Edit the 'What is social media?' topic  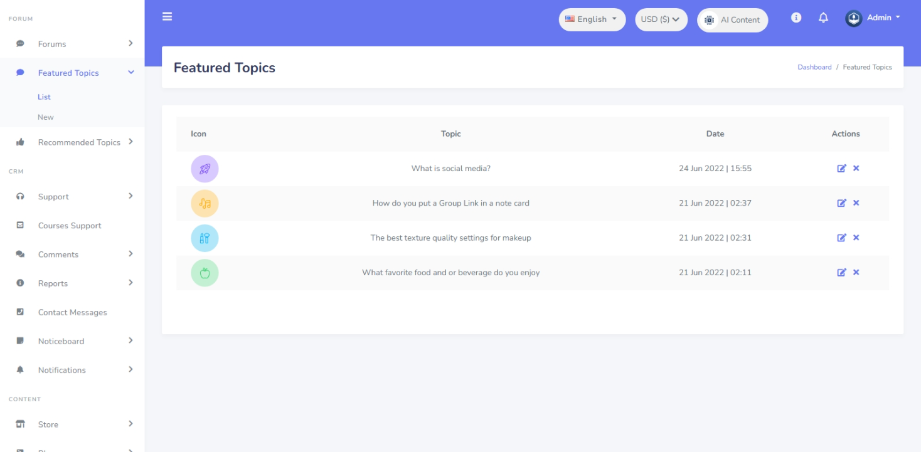click(x=841, y=168)
